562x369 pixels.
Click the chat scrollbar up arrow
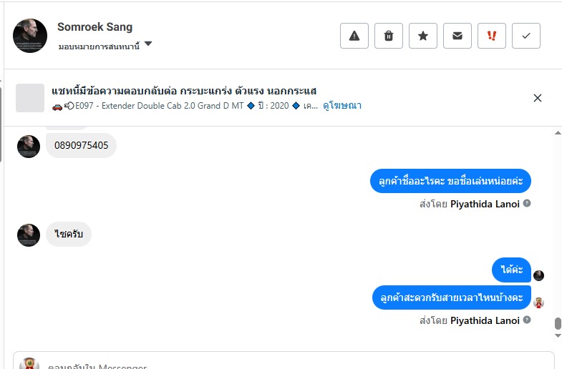point(558,133)
